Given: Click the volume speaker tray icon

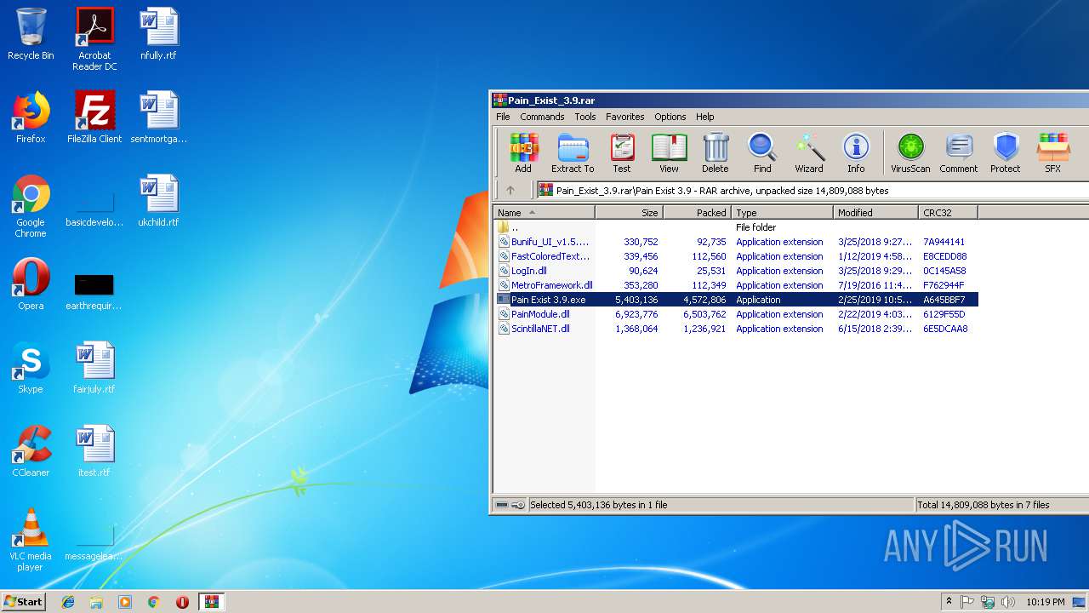Looking at the screenshot, I should pyautogui.click(x=1008, y=602).
